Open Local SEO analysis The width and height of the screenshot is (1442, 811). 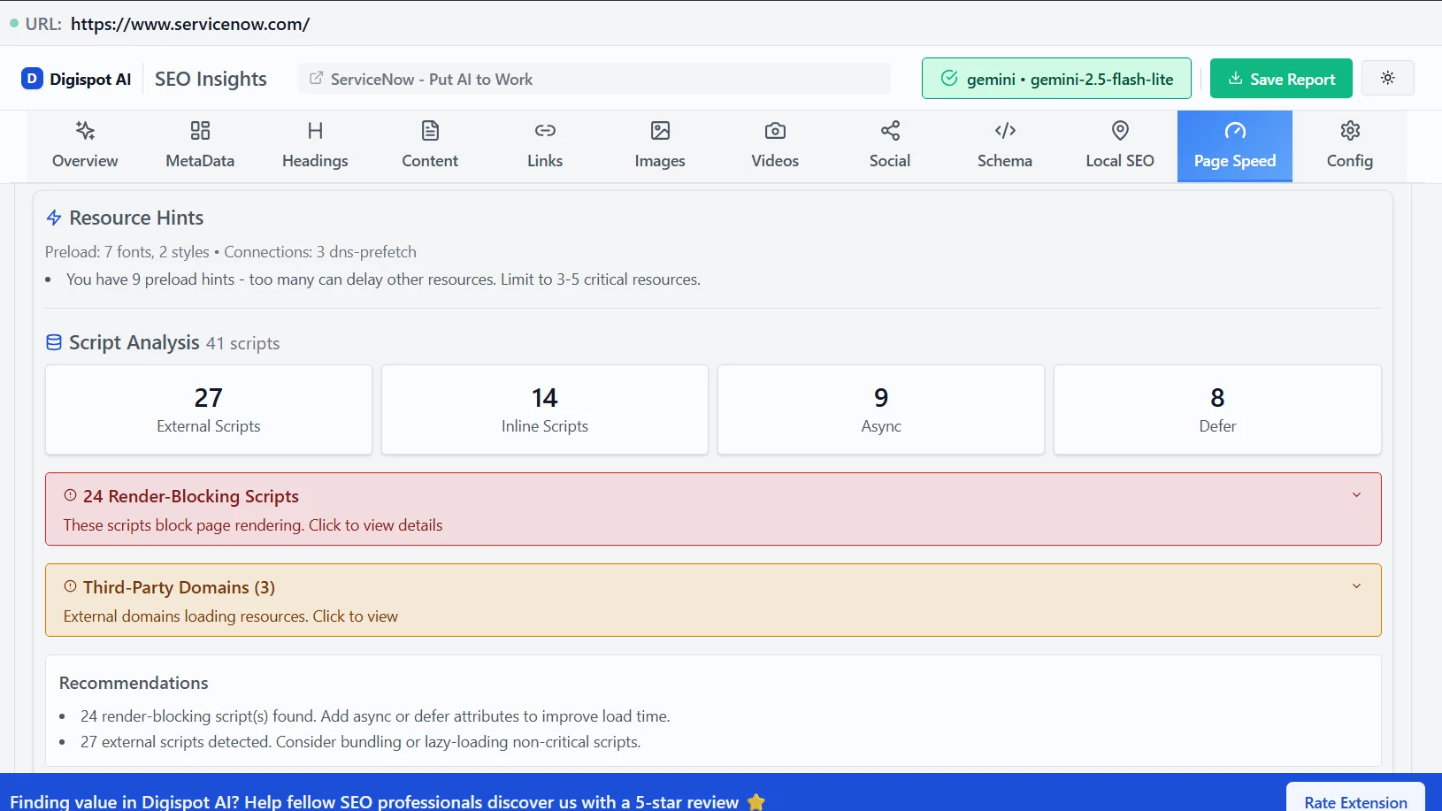[1118, 144]
